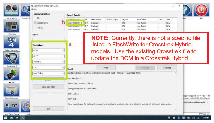214x123 pixels.
Task: Open the network signal tray icon
Action: click(198, 118)
